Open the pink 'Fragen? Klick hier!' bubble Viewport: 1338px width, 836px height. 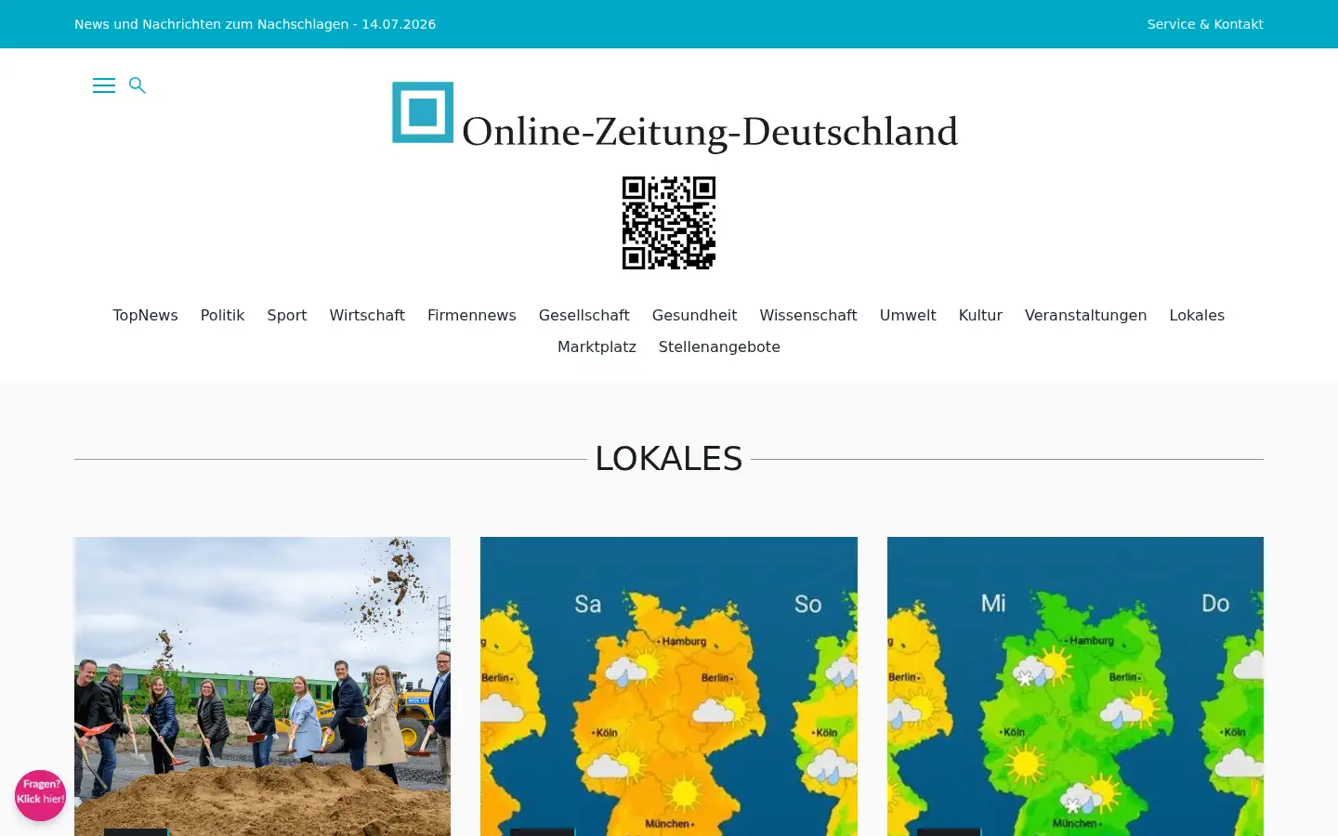pos(40,795)
